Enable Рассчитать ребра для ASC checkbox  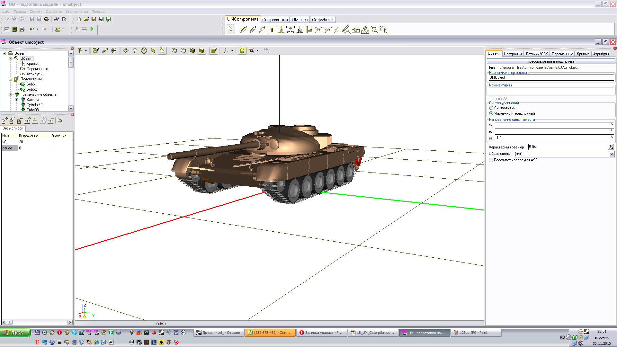pyautogui.click(x=491, y=160)
